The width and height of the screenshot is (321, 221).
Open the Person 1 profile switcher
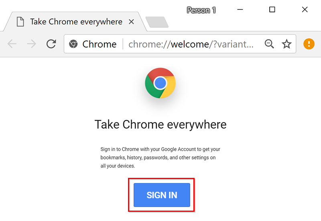click(x=201, y=10)
